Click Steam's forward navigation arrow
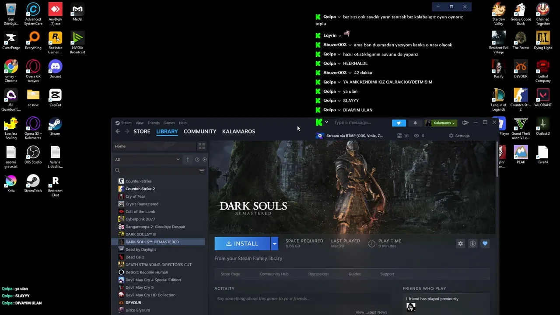The height and width of the screenshot is (315, 560). click(127, 131)
